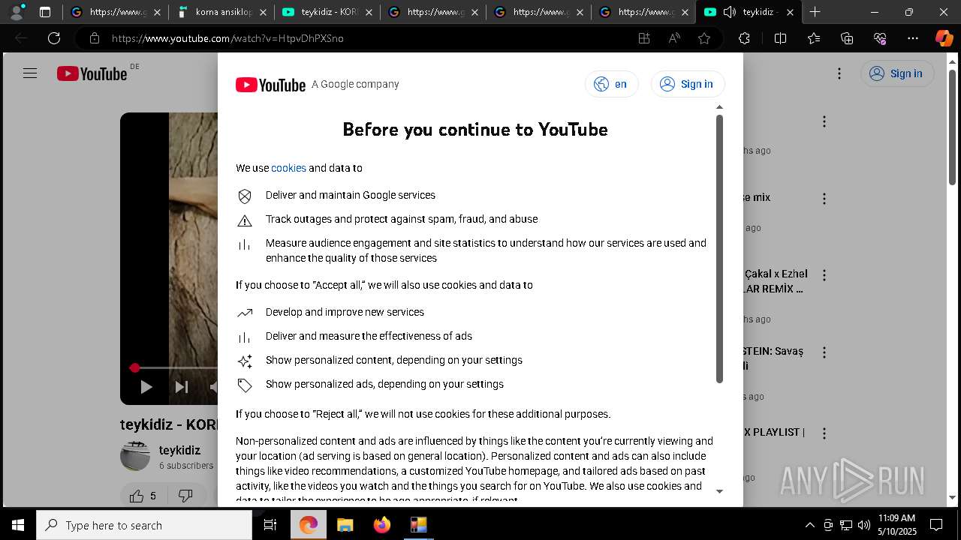The height and width of the screenshot is (540, 961).
Task: Open the volume control in system tray
Action: pyautogui.click(x=864, y=525)
